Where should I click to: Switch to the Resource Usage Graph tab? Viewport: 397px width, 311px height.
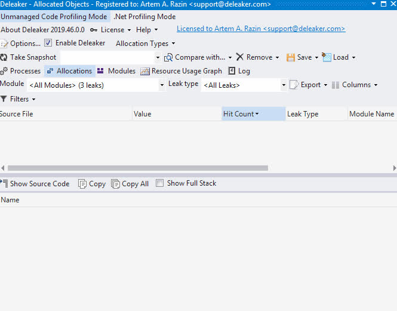pos(181,71)
